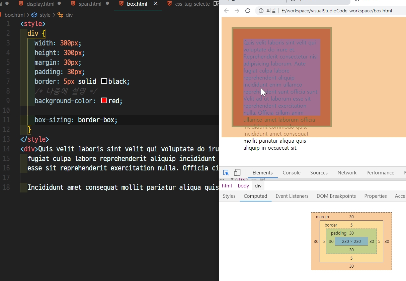The width and height of the screenshot is (406, 281).
Task: Click div in the editor breadcrumb
Action: coord(69,15)
